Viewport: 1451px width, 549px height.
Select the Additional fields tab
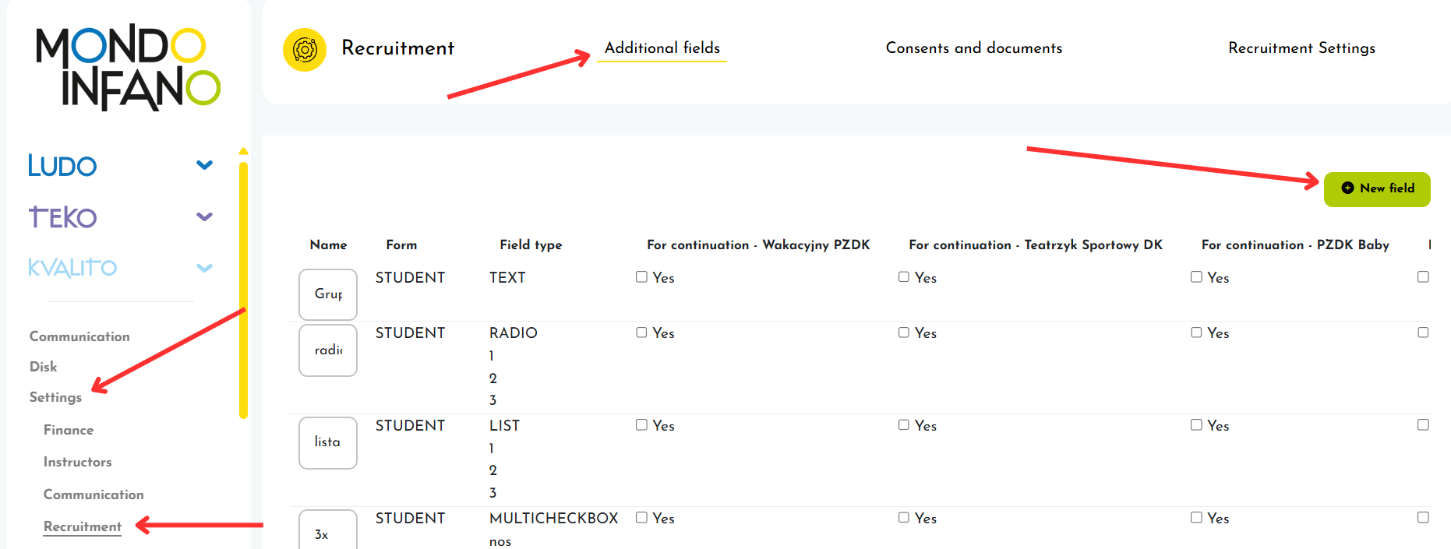[662, 48]
